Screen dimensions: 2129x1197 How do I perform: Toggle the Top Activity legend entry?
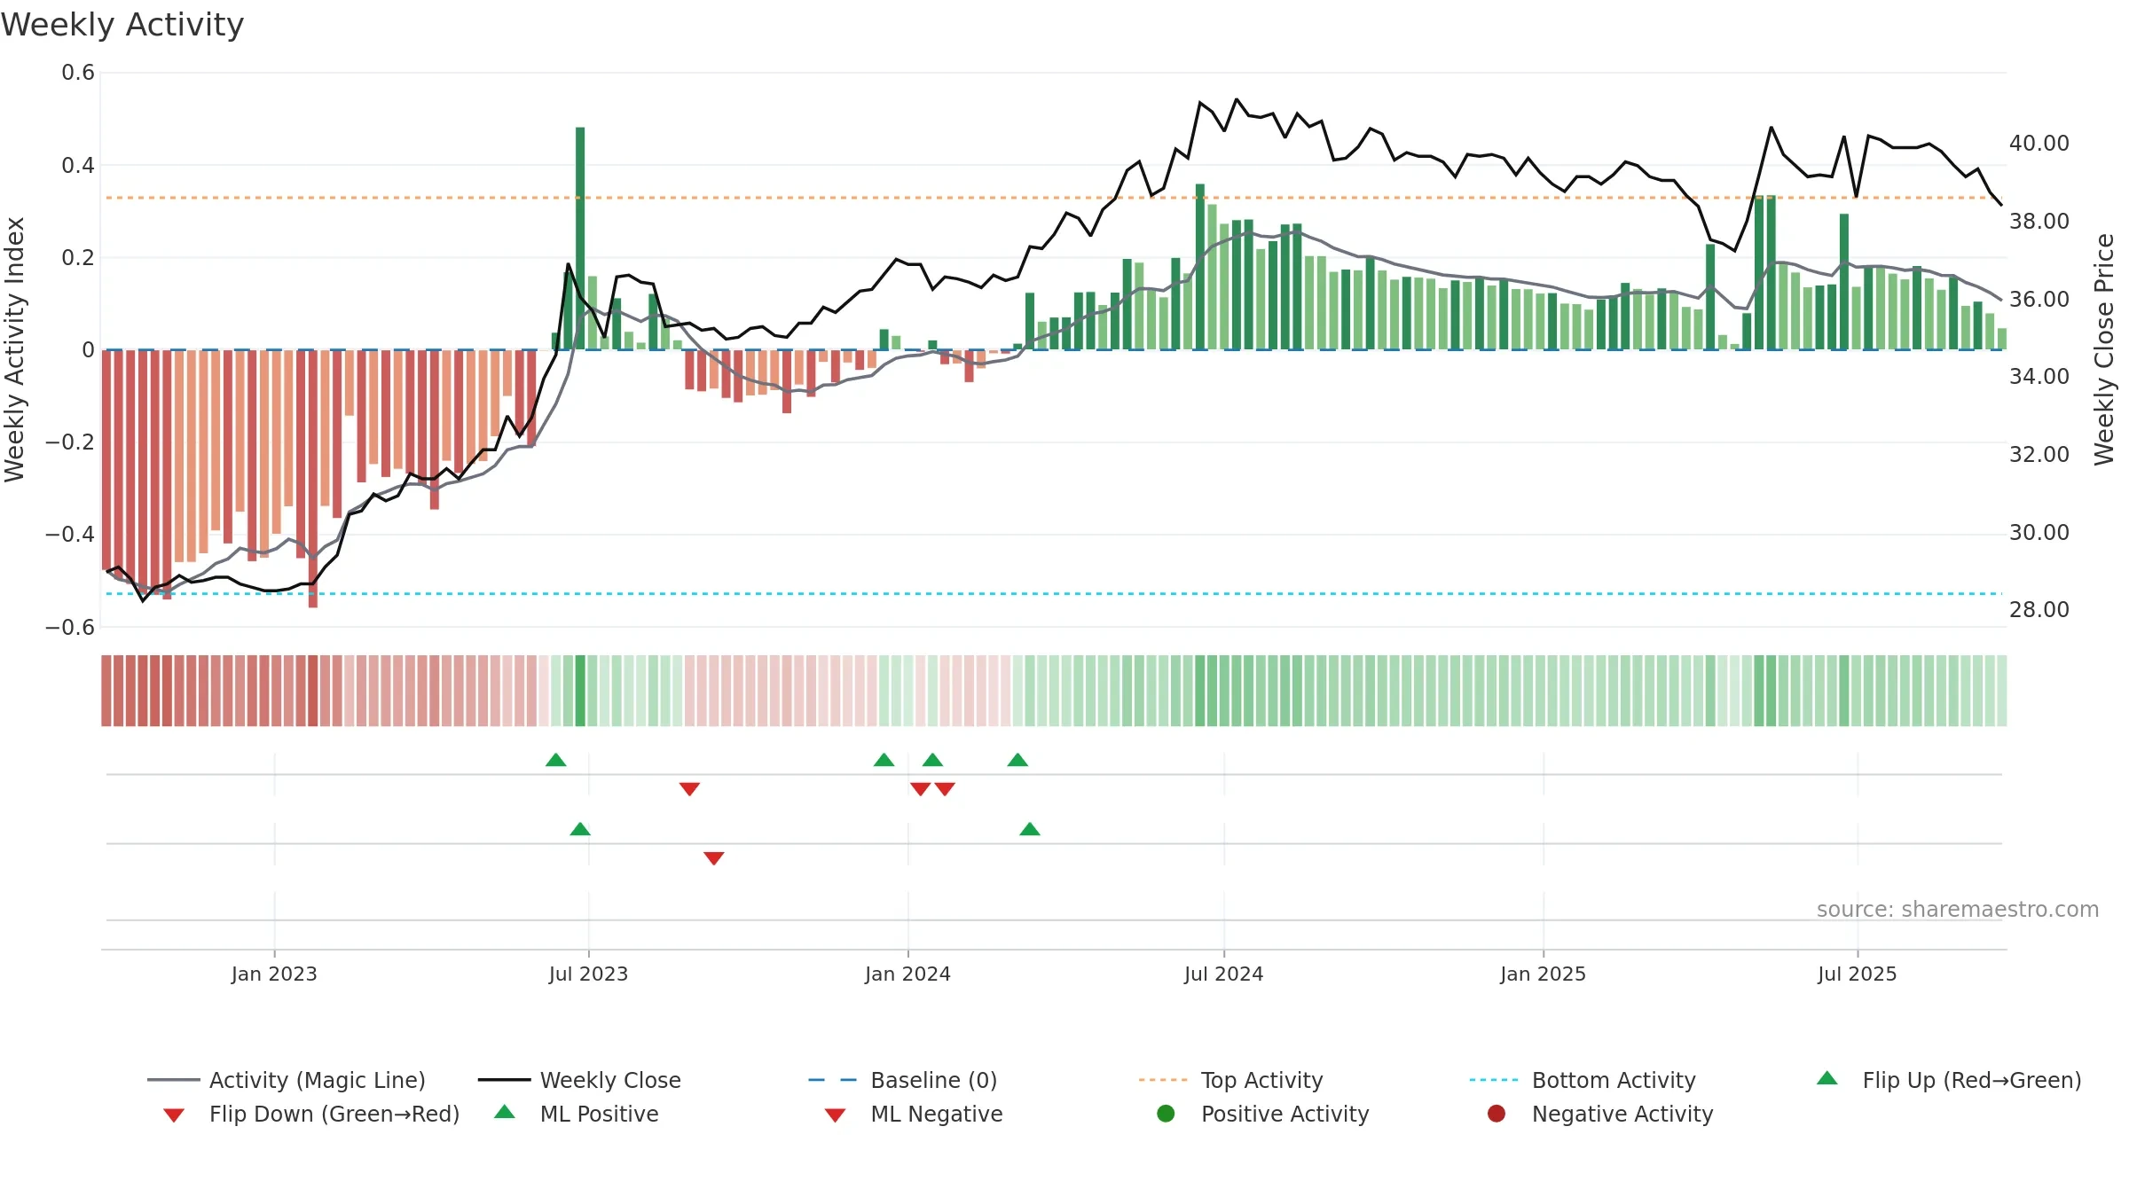(x=1230, y=1080)
